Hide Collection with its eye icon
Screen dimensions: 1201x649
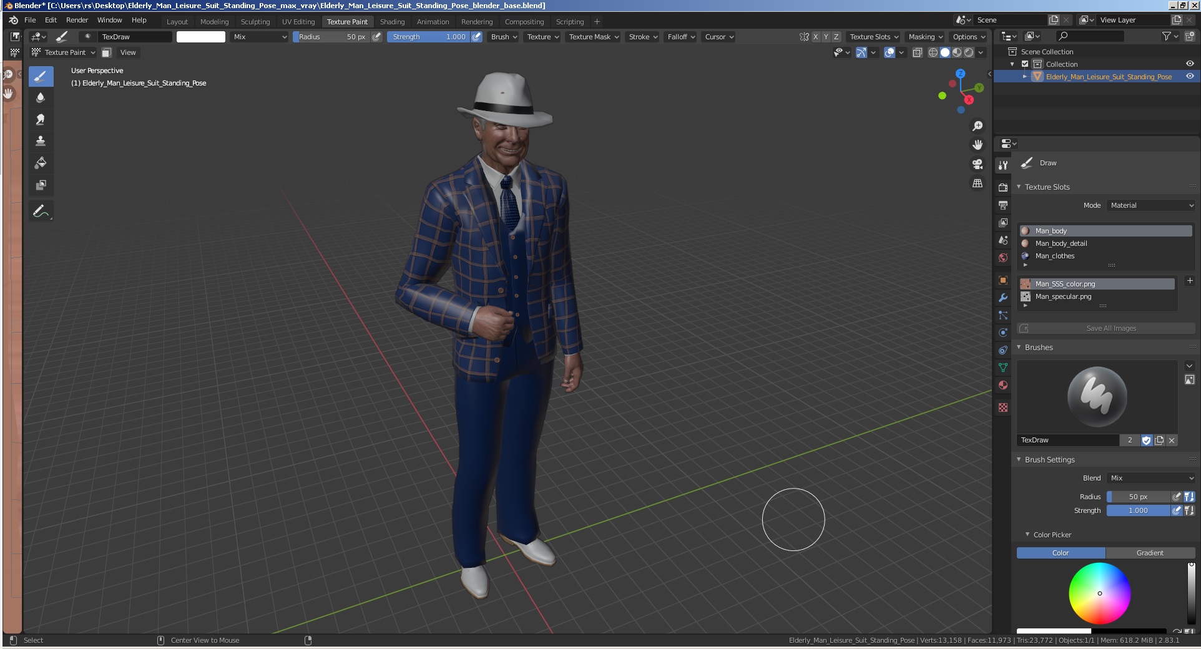tap(1190, 64)
